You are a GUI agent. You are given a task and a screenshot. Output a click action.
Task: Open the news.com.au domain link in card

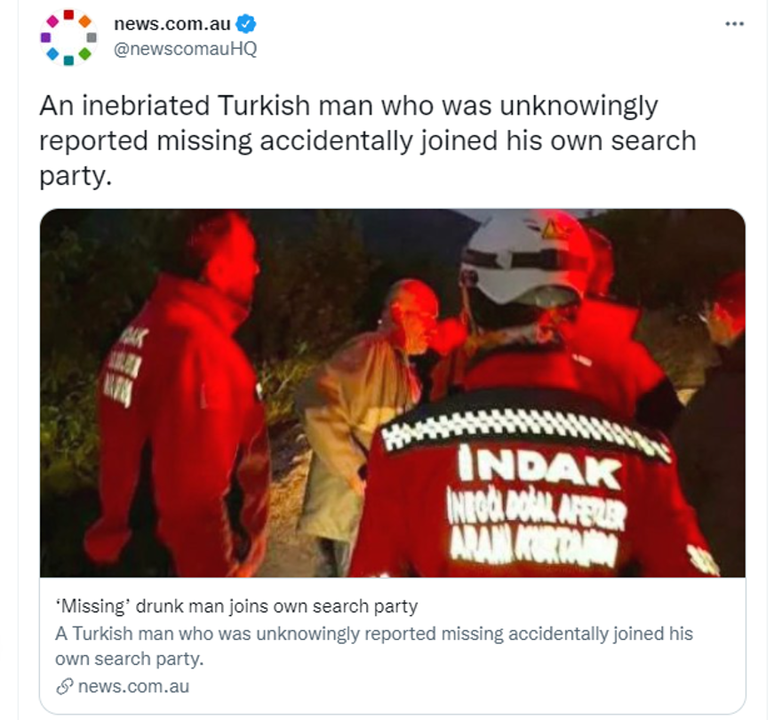pyautogui.click(x=133, y=686)
